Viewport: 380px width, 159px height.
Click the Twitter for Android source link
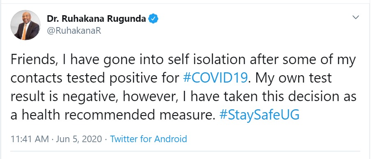click(x=149, y=139)
